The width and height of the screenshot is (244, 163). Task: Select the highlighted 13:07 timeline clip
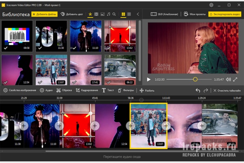[x=148, y=126]
